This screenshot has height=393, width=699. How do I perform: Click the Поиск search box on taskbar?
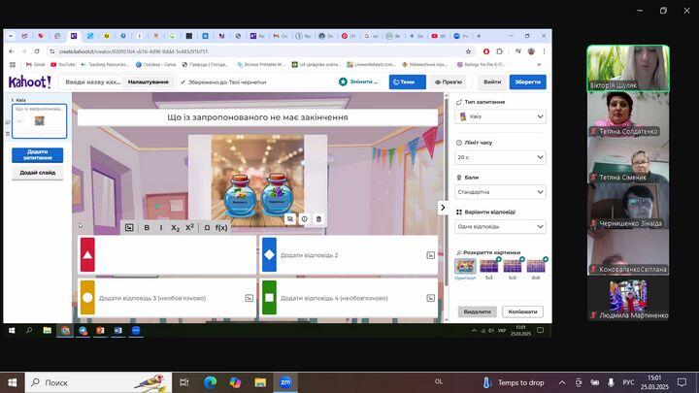pyautogui.click(x=98, y=382)
